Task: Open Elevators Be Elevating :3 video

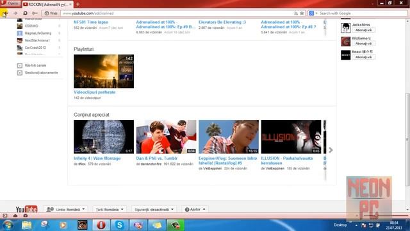Action: click(x=222, y=22)
